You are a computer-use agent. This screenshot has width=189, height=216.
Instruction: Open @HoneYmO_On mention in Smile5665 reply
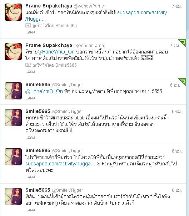click(x=44, y=91)
